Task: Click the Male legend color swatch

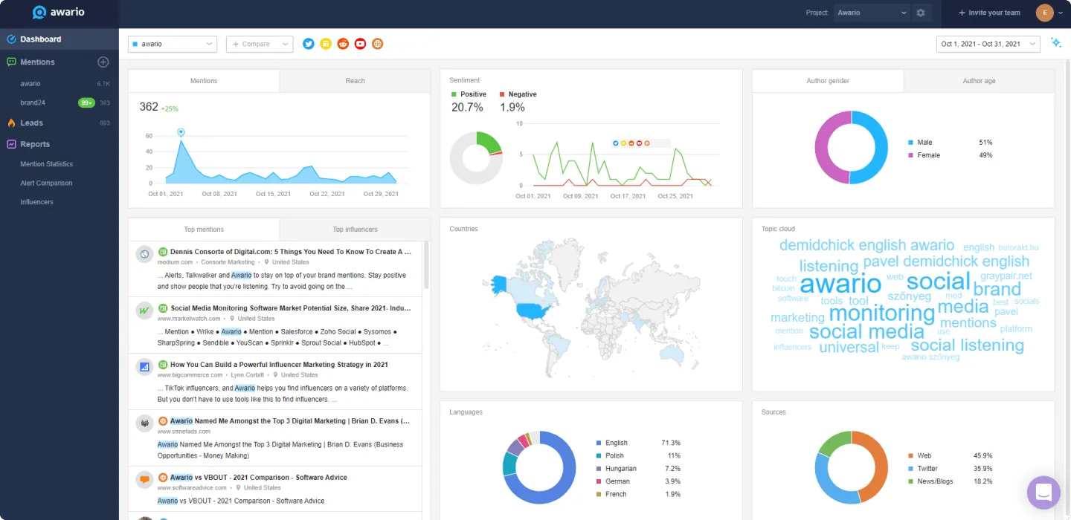Action: point(911,143)
